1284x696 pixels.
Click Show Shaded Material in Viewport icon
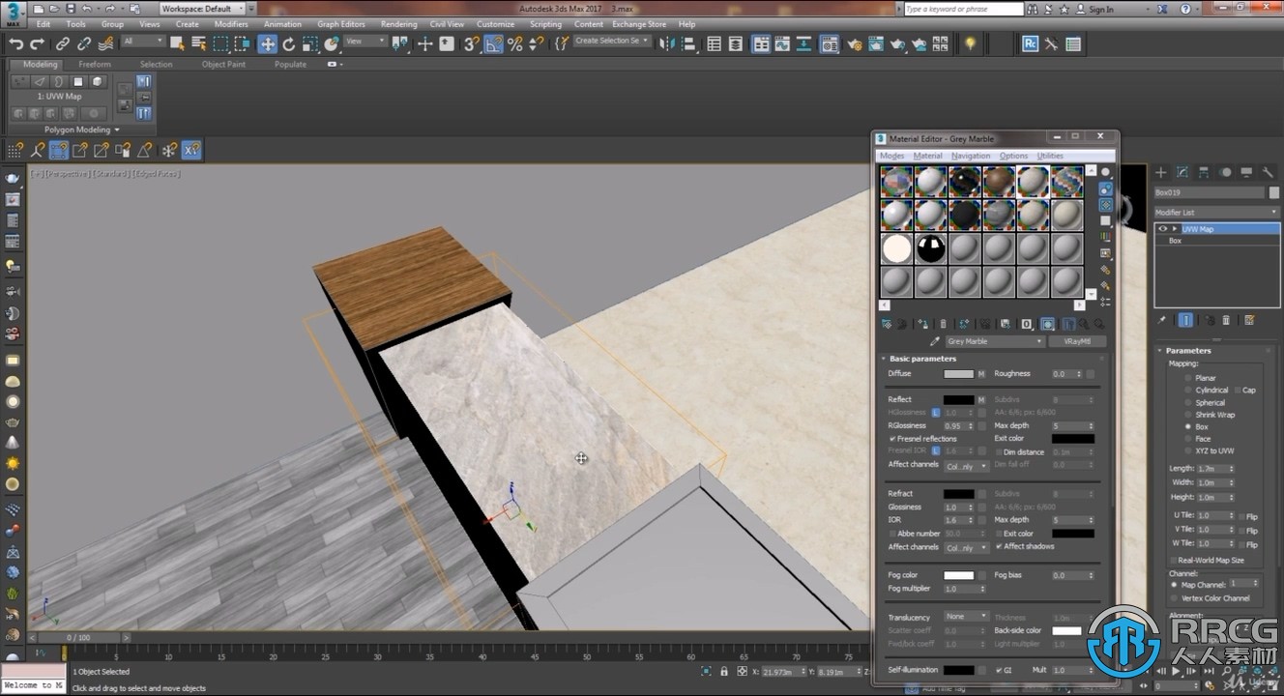point(1048,324)
